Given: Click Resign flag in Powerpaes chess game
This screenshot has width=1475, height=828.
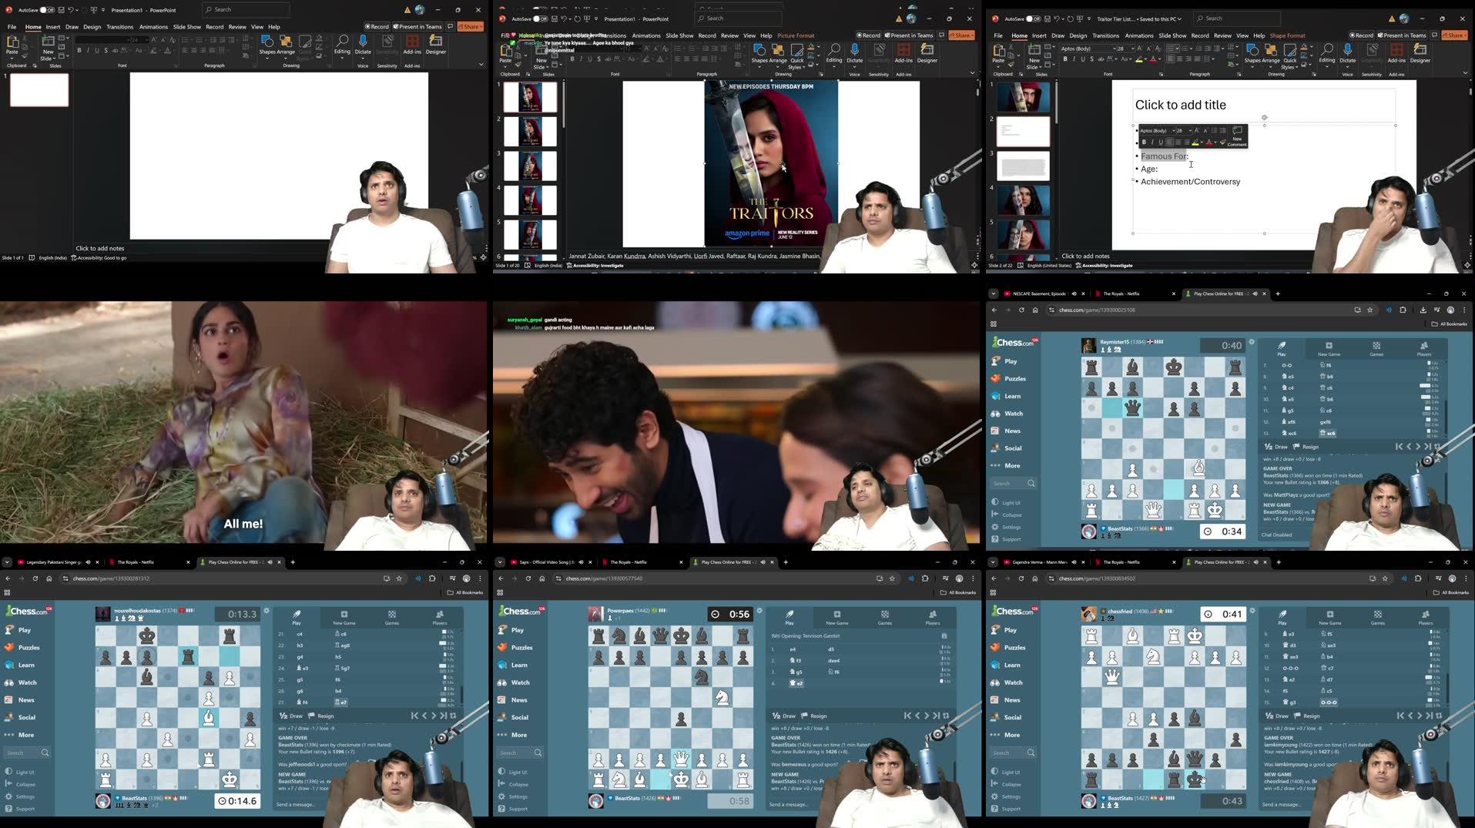Looking at the screenshot, I should (813, 716).
